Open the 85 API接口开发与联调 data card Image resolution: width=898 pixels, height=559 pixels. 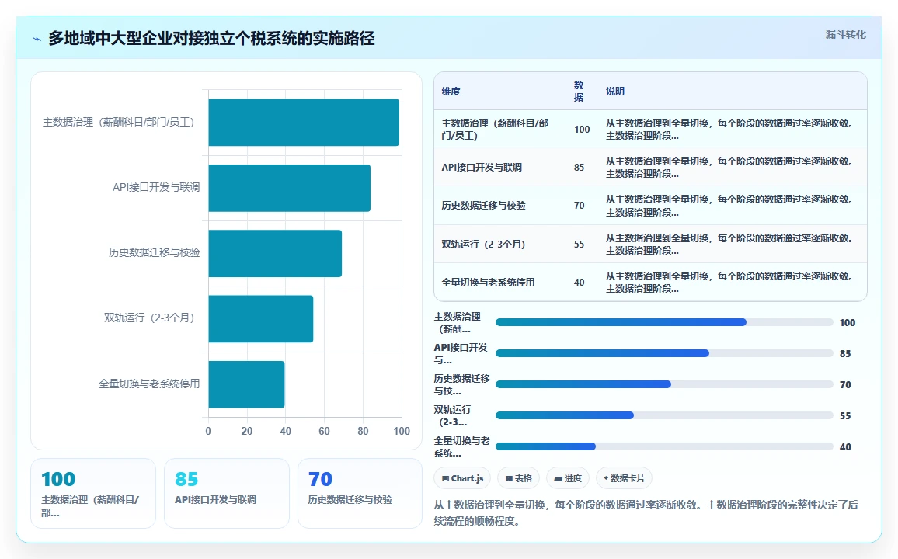pyautogui.click(x=227, y=493)
